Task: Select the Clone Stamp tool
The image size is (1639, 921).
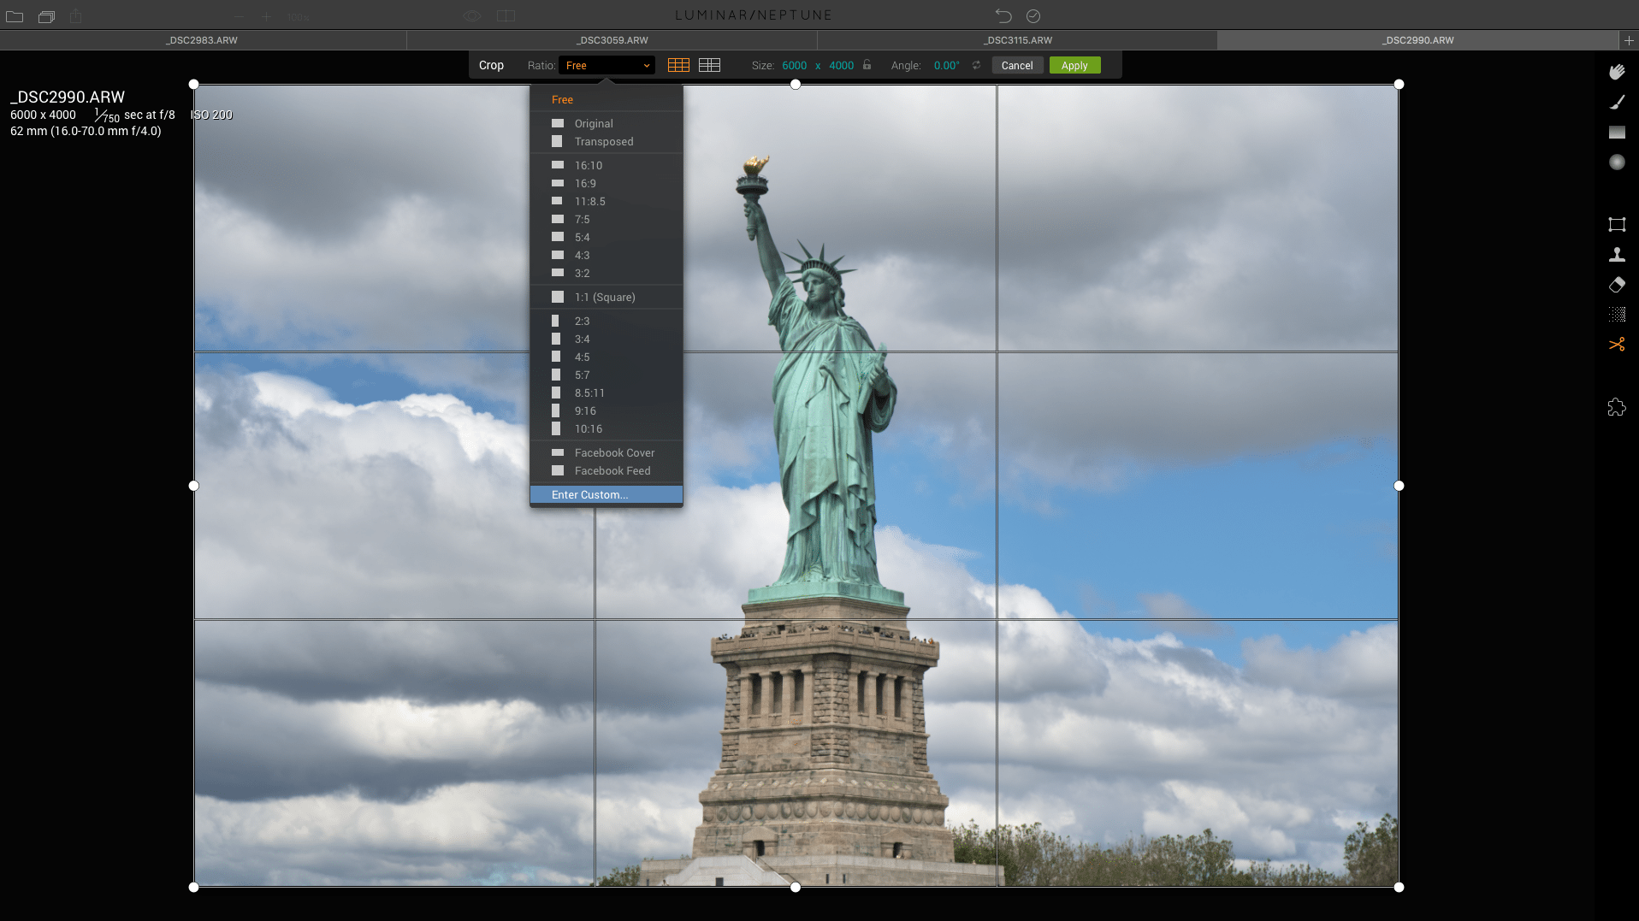Action: [x=1616, y=255]
